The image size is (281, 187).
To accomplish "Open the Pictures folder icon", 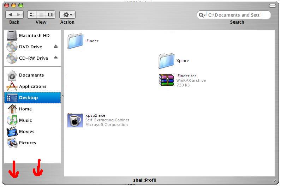I will click(12, 143).
